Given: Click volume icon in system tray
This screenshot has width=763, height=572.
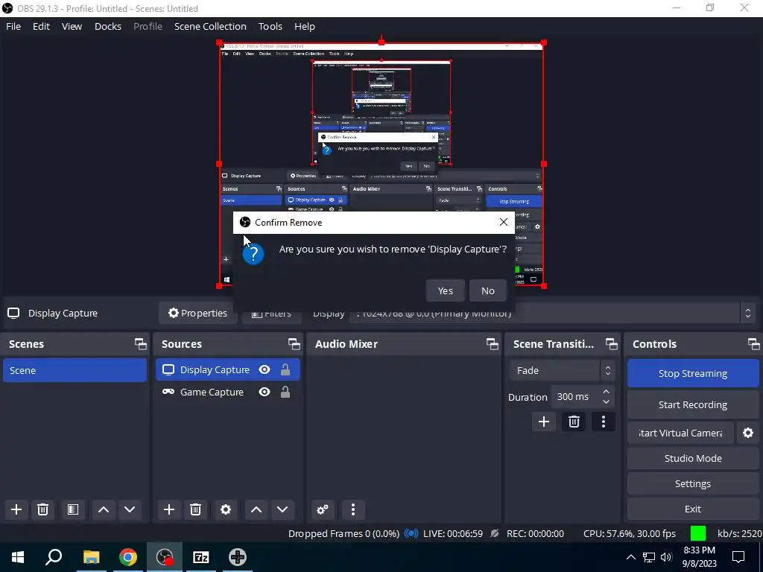Looking at the screenshot, I should pyautogui.click(x=666, y=557).
